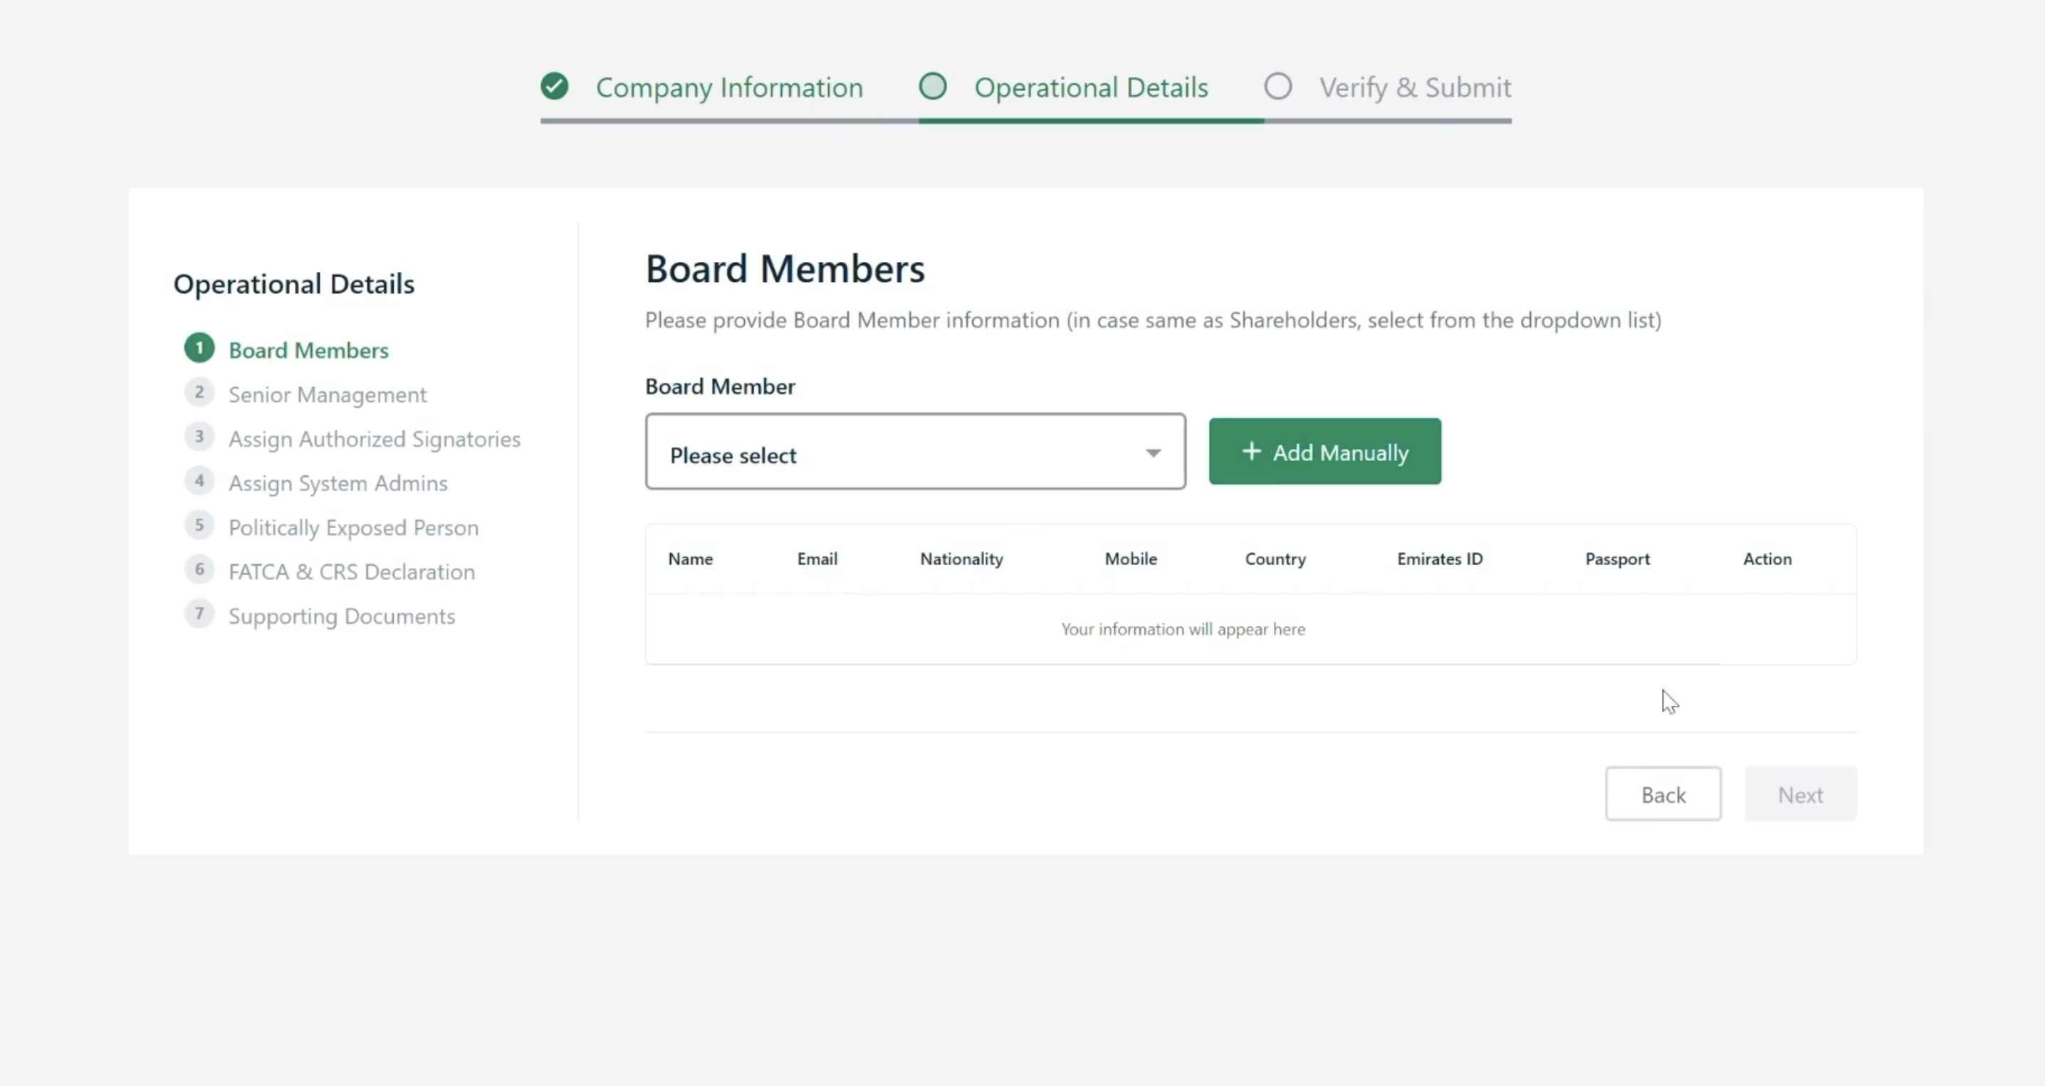Expand Assign Authorized Signatories section
This screenshot has width=2045, height=1086.
pos(375,438)
